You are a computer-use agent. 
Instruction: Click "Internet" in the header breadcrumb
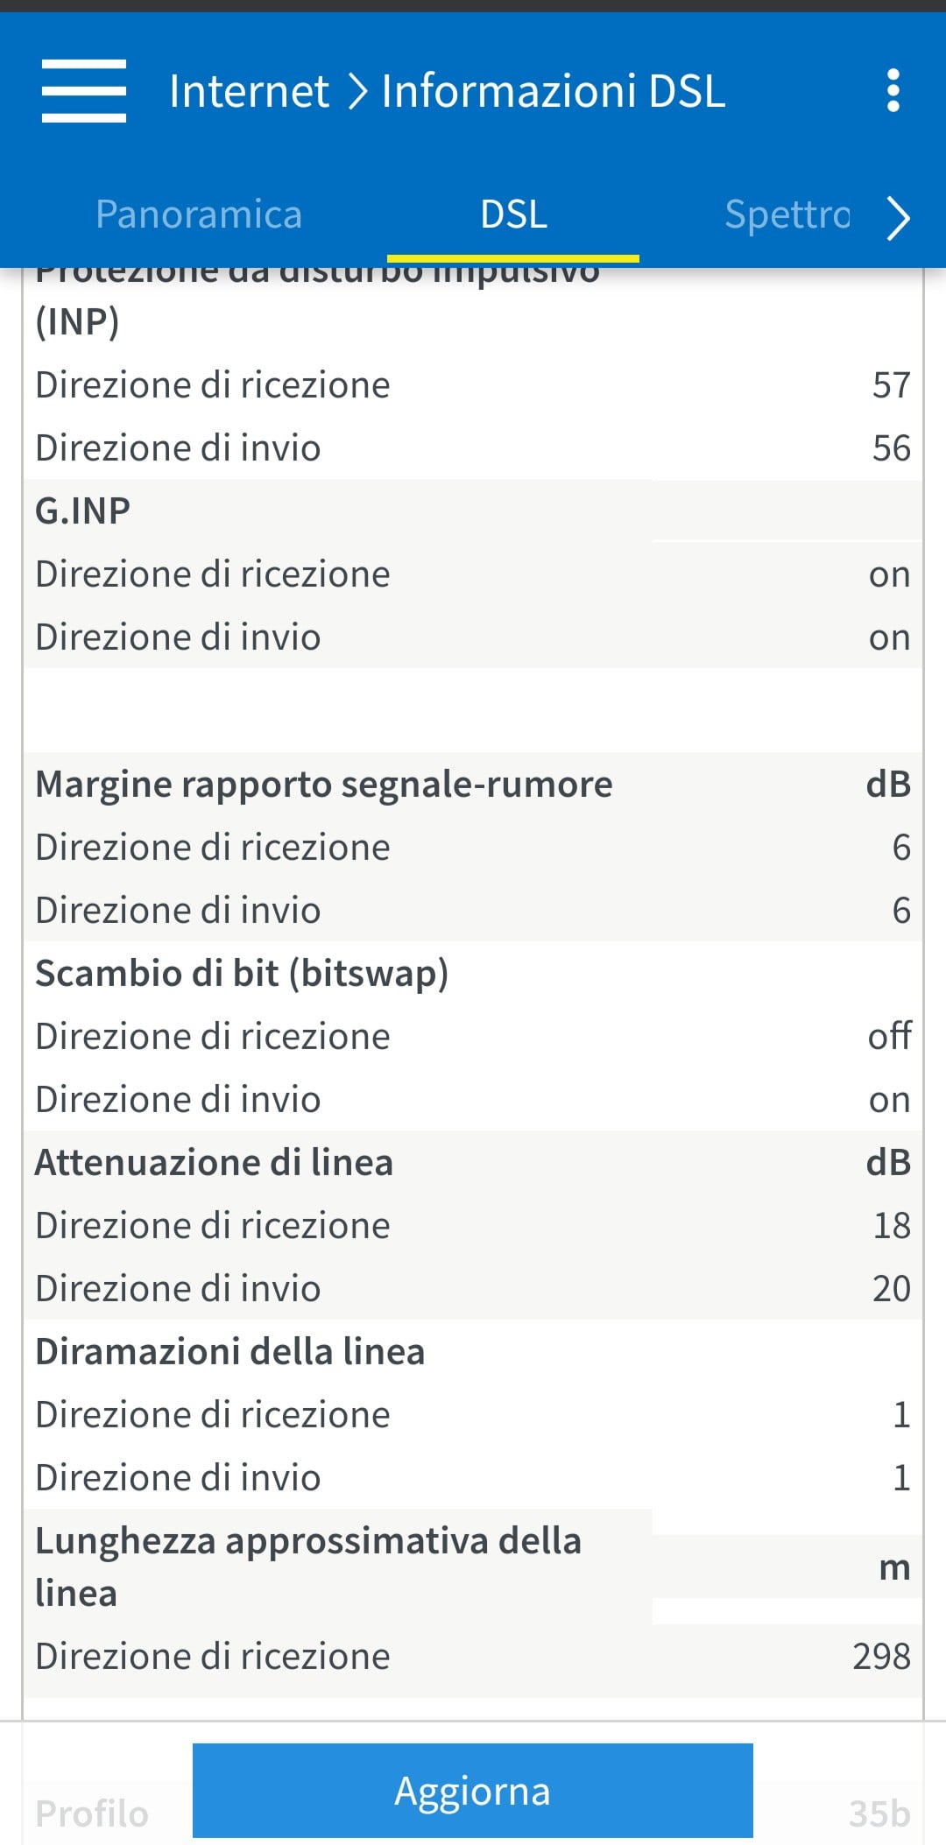(x=249, y=91)
